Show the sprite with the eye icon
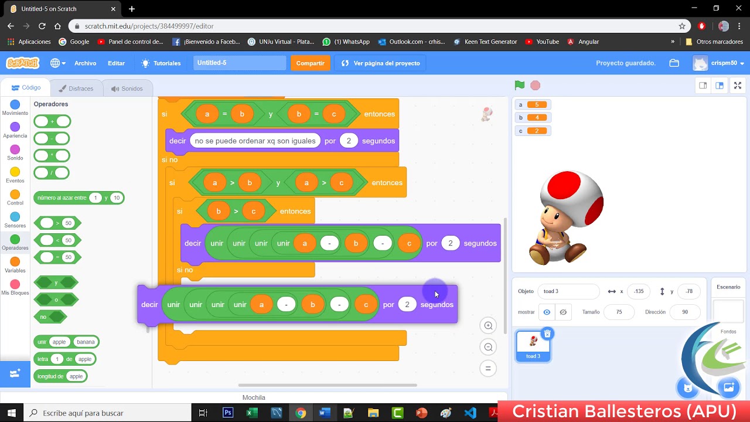The width and height of the screenshot is (750, 422). [547, 312]
